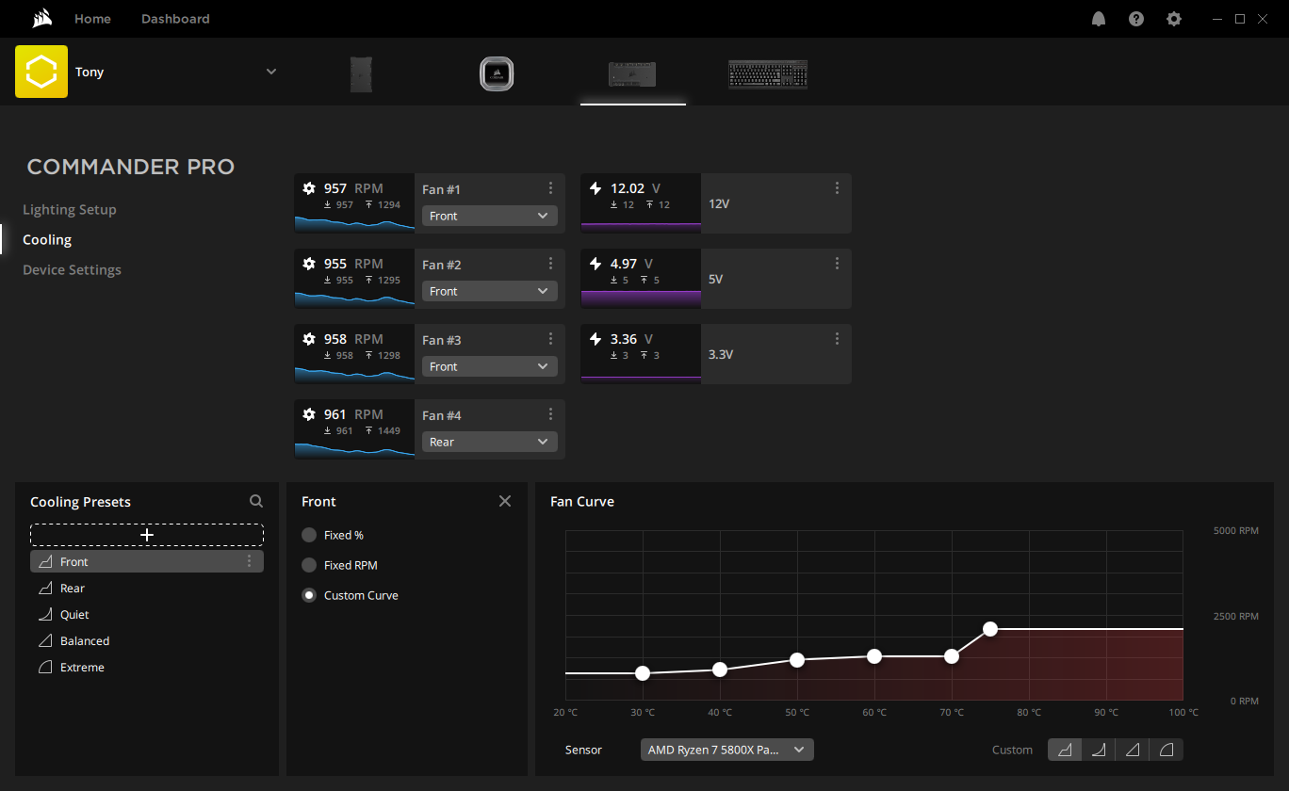Search cooling presets with magnifier icon
Viewport: 1289px width, 791px height.
pos(256,502)
